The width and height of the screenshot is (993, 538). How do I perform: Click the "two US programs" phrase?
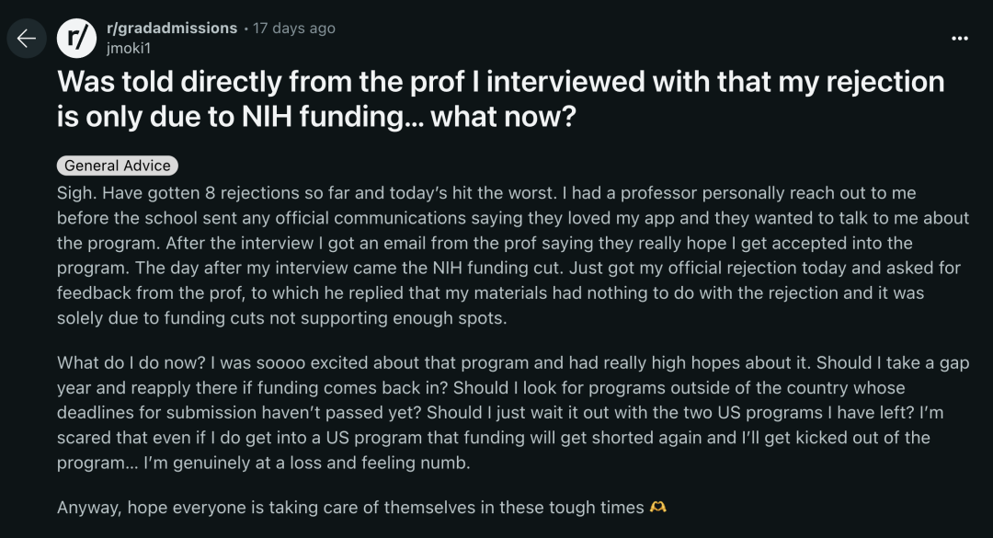pyautogui.click(x=756, y=413)
